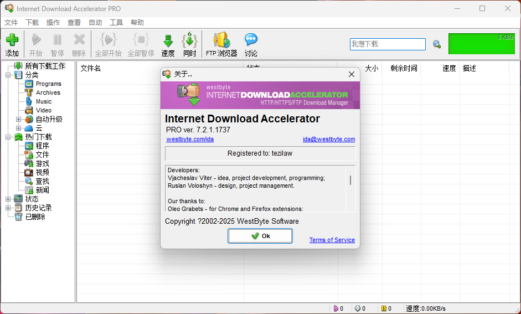Click the 速度 column header

[449, 69]
